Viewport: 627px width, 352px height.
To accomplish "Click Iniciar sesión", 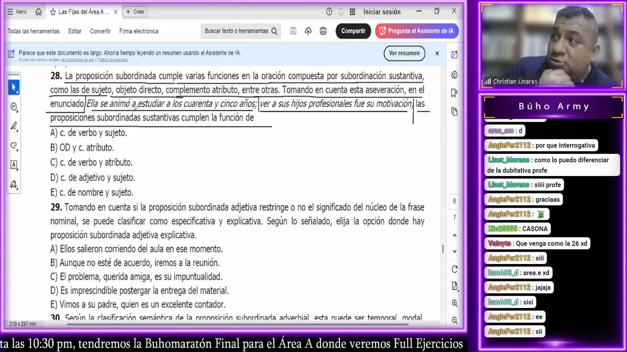I will pyautogui.click(x=382, y=12).
